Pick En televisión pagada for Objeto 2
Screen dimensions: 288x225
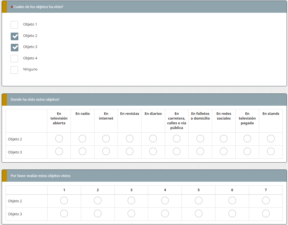247,138
